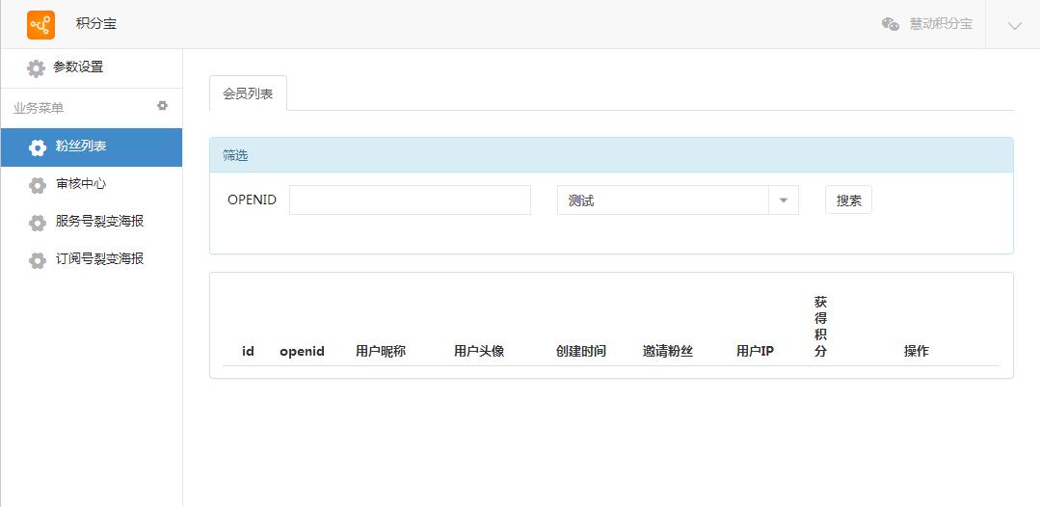
Task: Click the 用户IP column header
Action: [755, 352]
